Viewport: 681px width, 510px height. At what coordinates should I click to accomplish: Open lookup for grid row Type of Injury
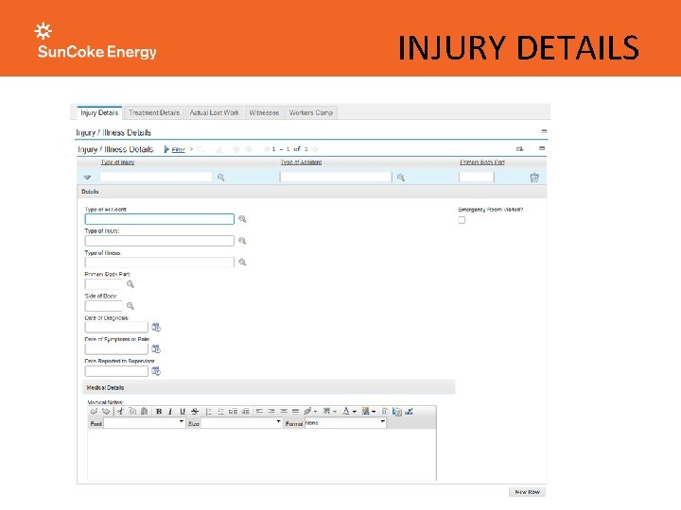click(x=221, y=178)
